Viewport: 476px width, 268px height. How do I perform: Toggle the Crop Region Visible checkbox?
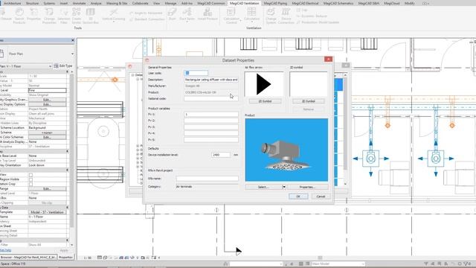(x=30, y=179)
